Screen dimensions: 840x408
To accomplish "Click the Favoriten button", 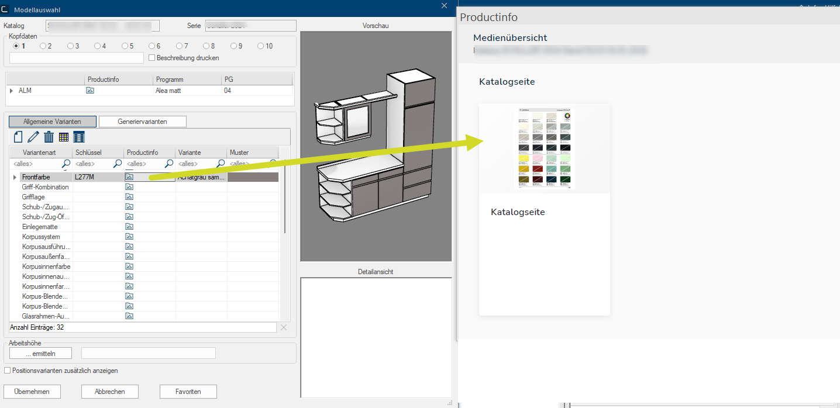I will point(188,392).
